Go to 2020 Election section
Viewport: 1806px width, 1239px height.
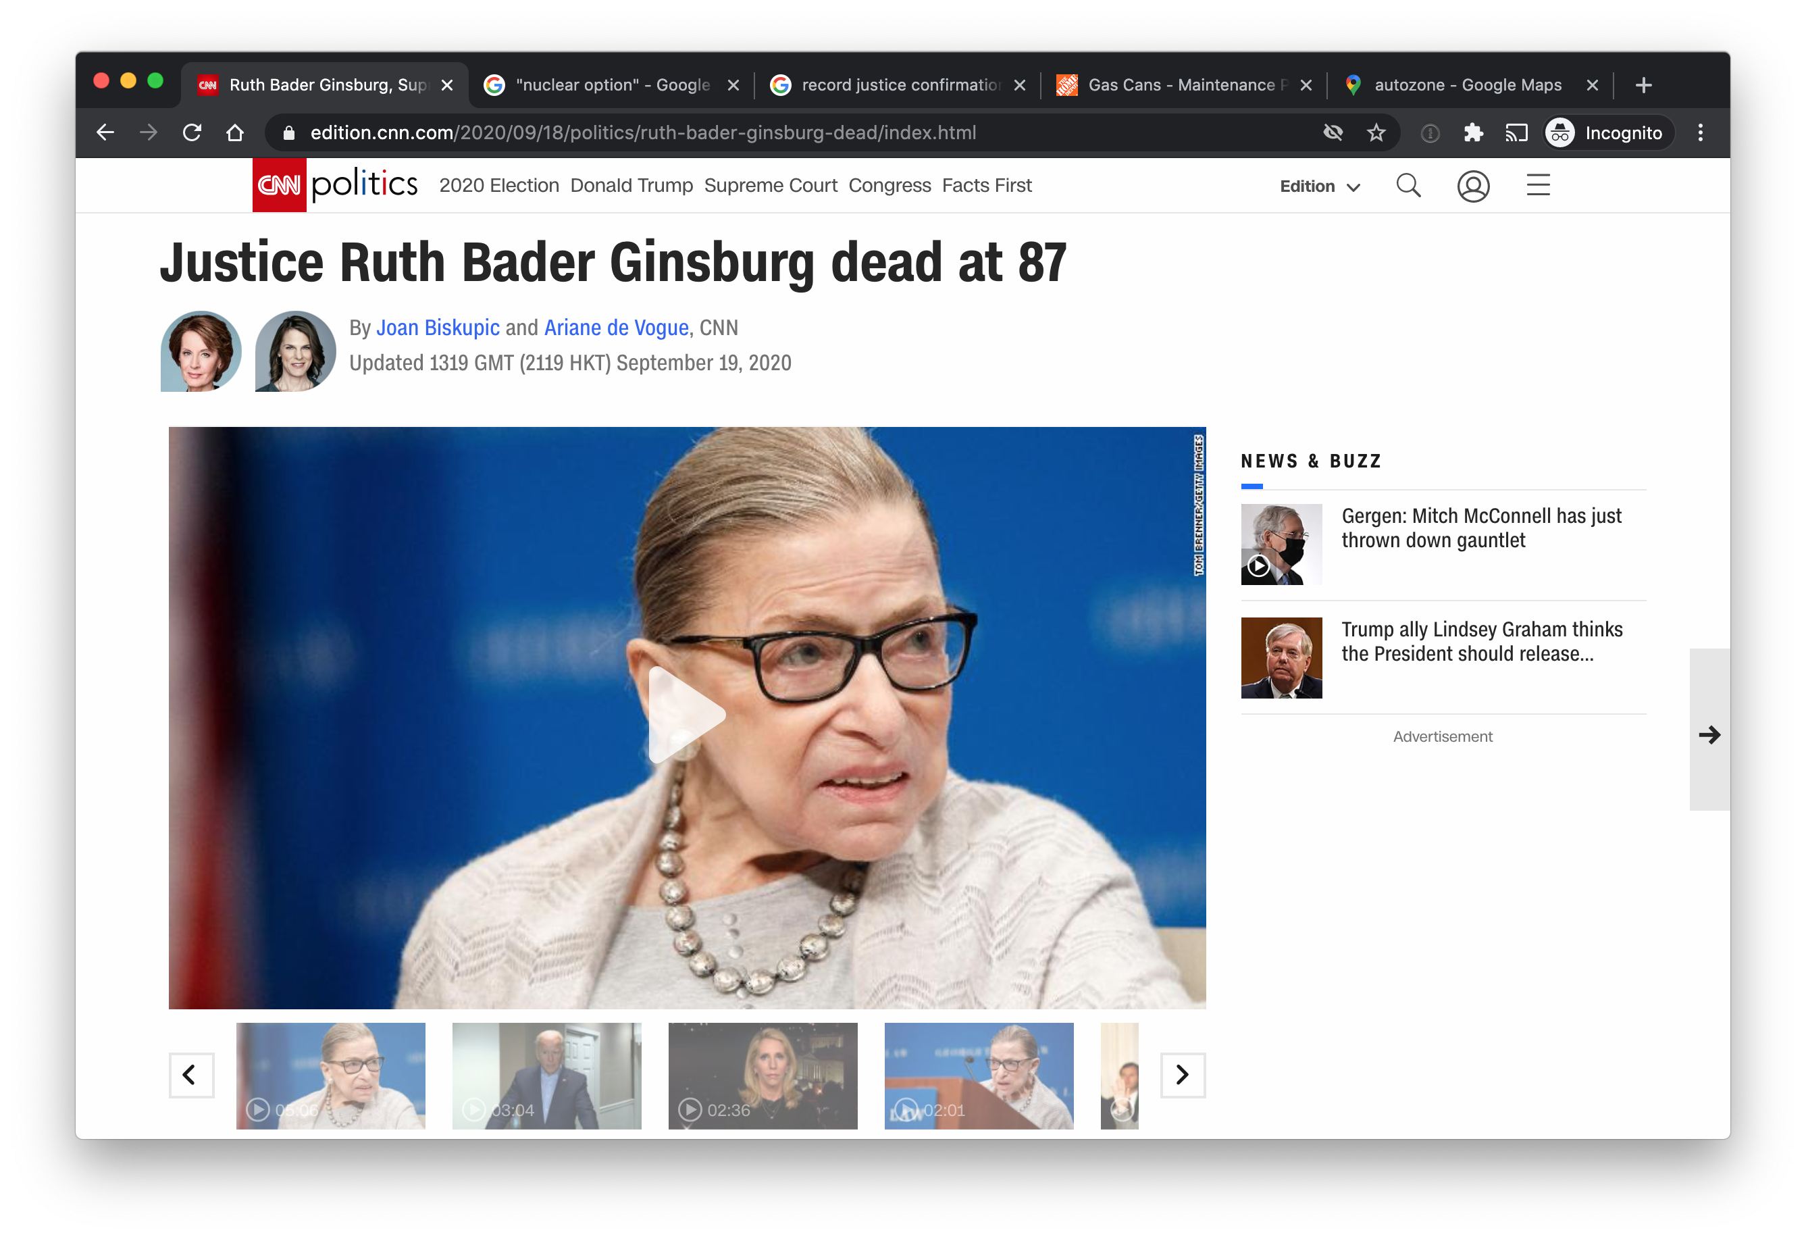tap(499, 186)
